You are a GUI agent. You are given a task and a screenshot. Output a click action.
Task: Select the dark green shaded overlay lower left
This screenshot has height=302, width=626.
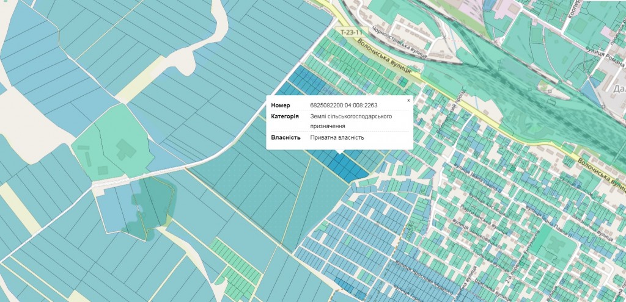153,204
